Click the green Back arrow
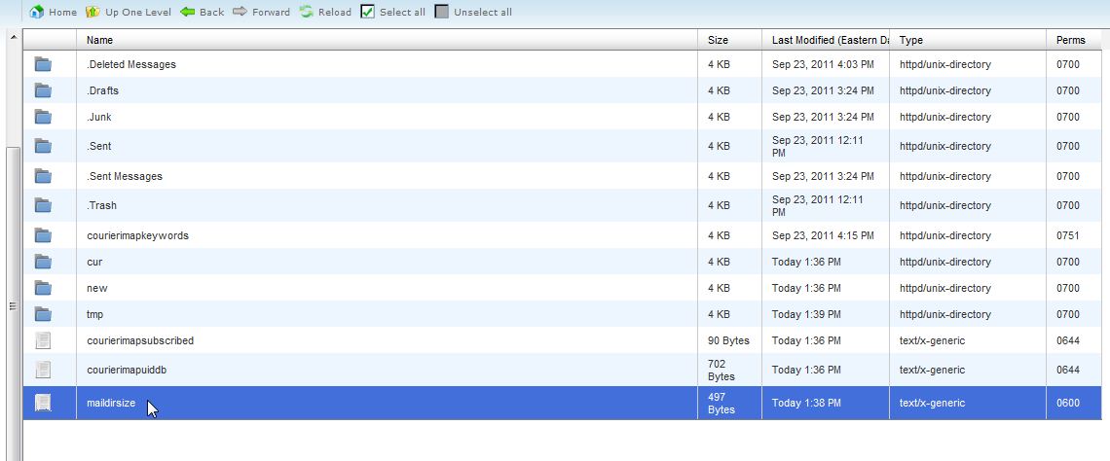 point(188,12)
